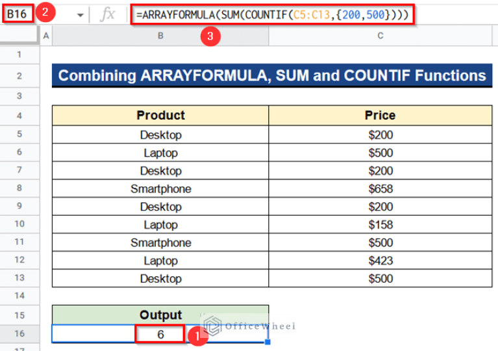Select column B header
This screenshot has height=351, width=498.
click(x=160, y=36)
